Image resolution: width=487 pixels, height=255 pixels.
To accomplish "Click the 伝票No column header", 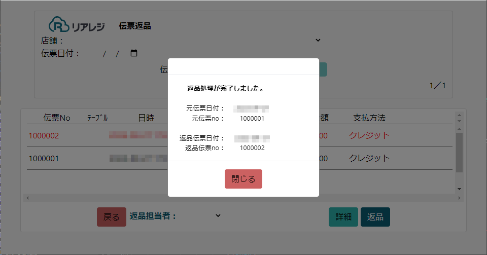I will click(57, 118).
